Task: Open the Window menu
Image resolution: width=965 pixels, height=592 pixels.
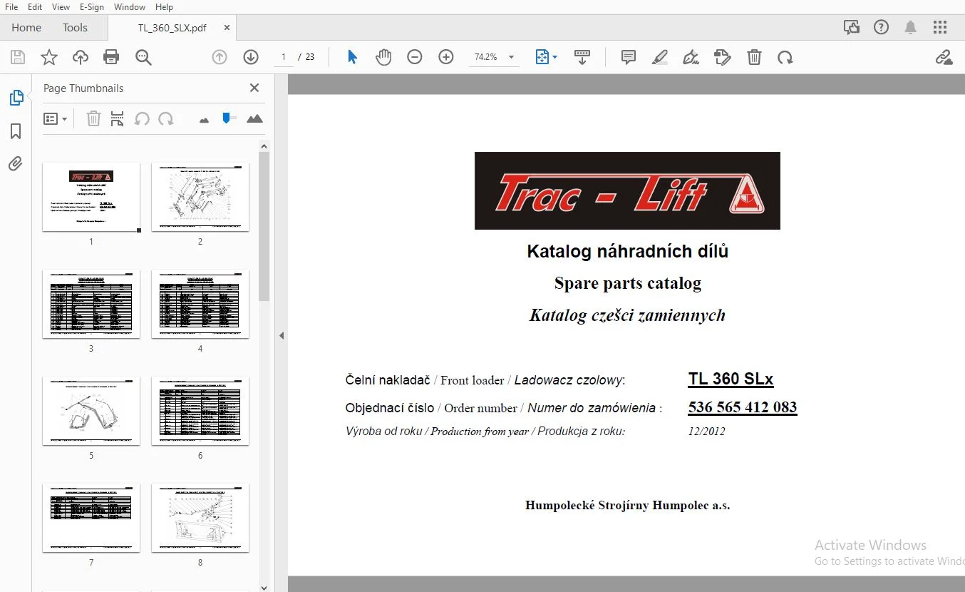Action: tap(130, 6)
